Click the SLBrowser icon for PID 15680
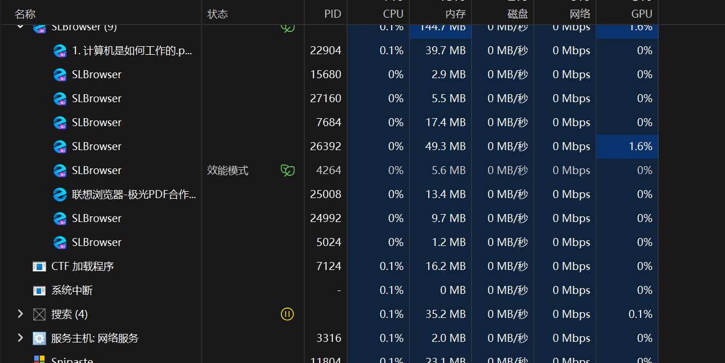The width and height of the screenshot is (725, 363). pos(60,75)
